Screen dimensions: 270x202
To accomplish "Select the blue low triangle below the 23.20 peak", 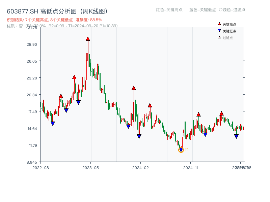I will click(x=78, y=102).
